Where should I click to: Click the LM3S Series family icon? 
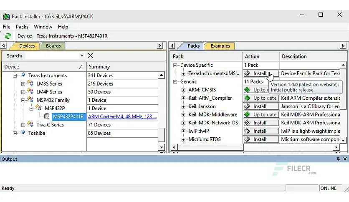[30, 83]
